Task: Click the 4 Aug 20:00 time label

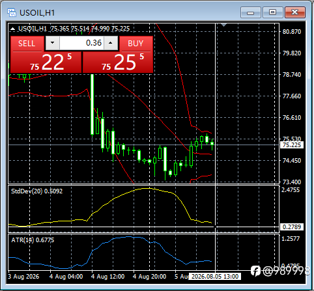Action: point(149,277)
